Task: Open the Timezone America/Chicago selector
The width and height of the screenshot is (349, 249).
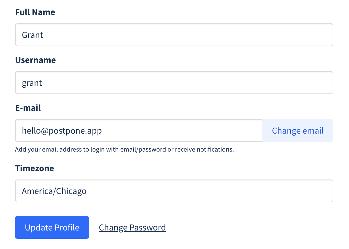Action: coord(174,191)
